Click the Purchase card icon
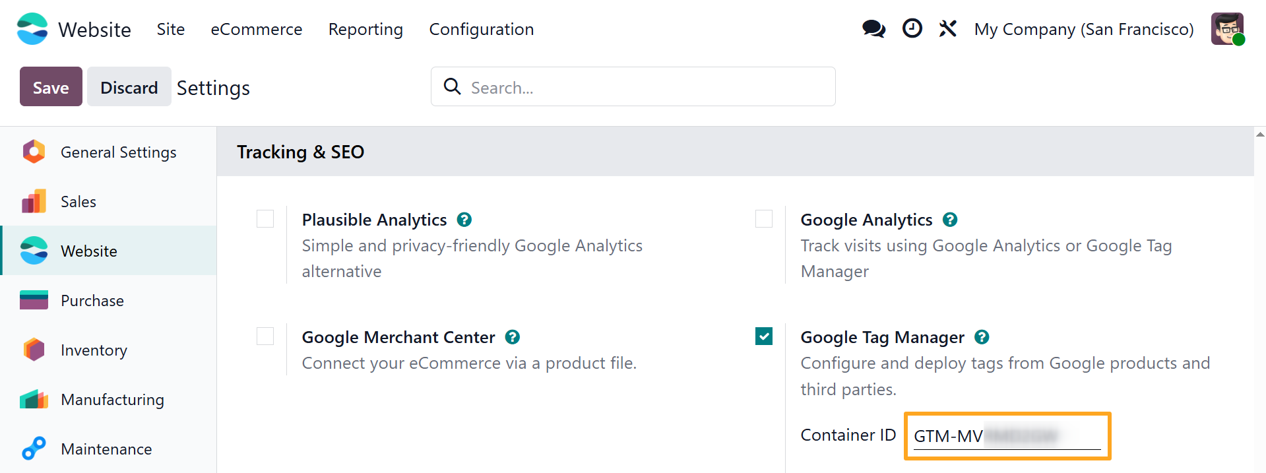Screen dimensions: 1266x473 coord(34,300)
